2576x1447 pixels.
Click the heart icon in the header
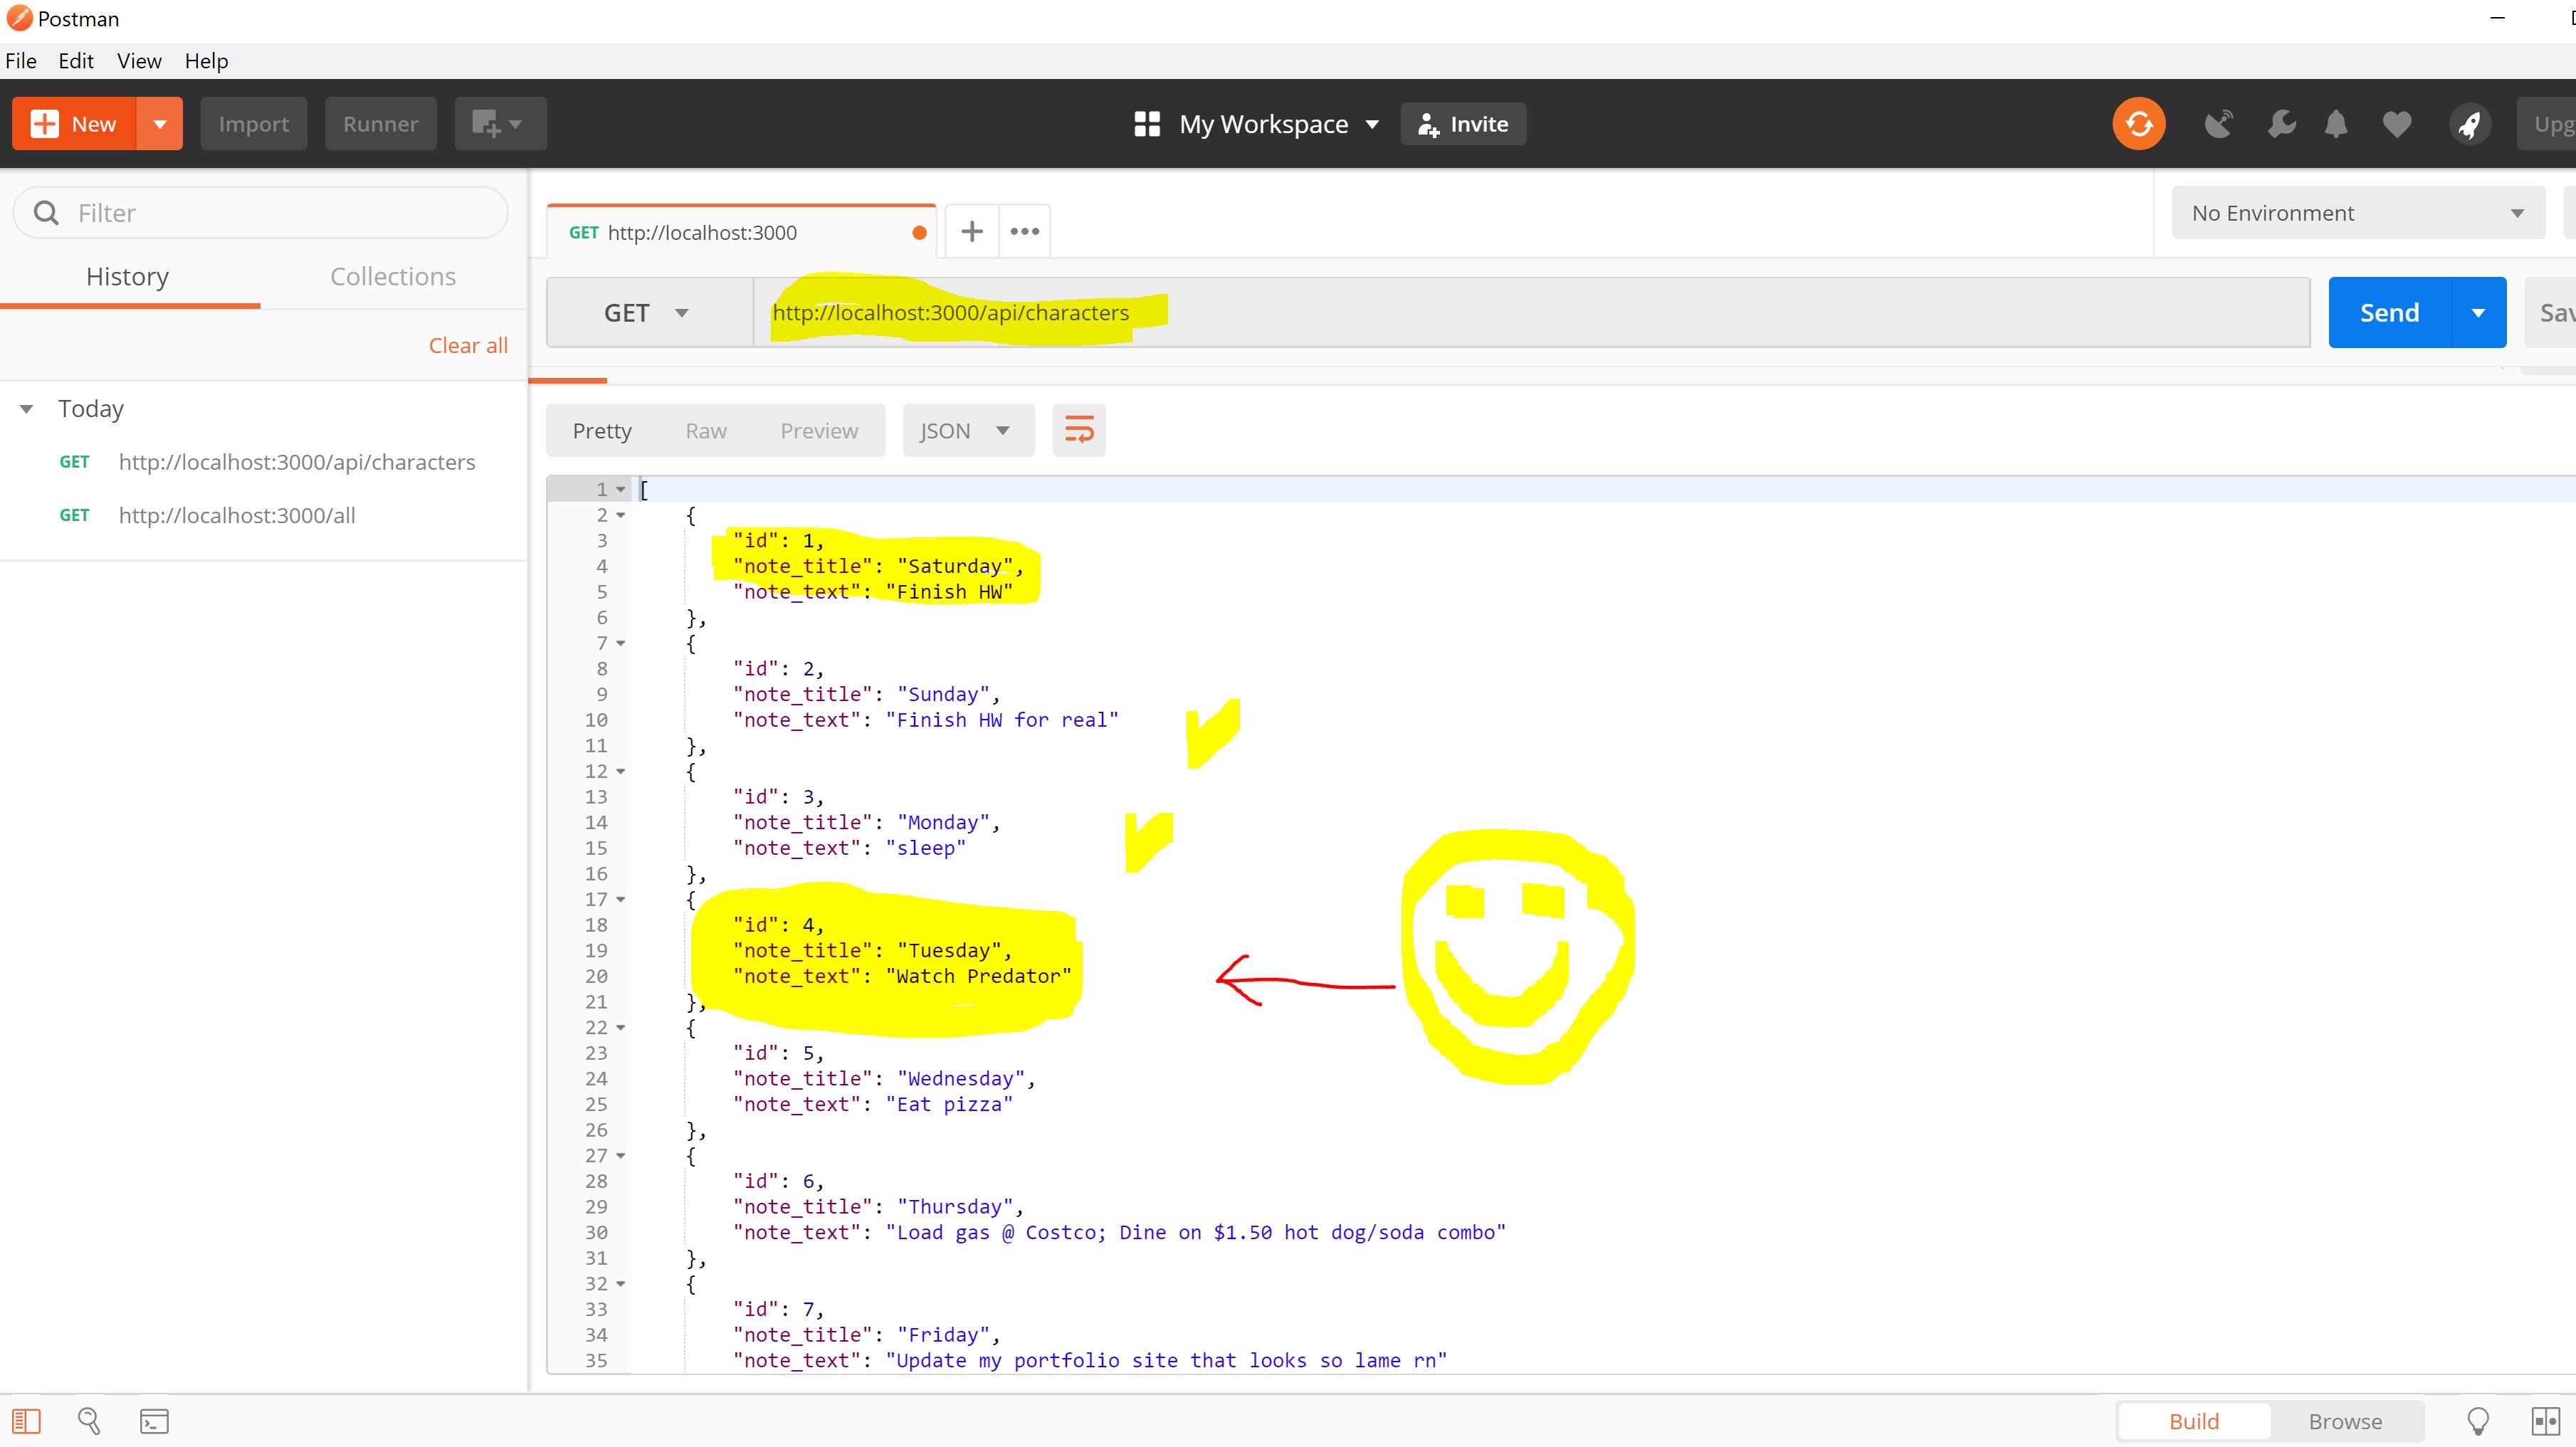click(2397, 123)
